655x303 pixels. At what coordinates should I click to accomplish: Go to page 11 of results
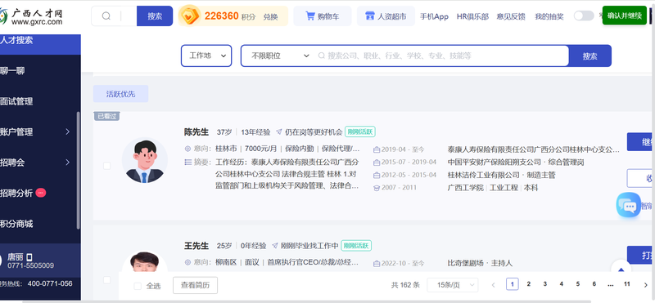626,284
